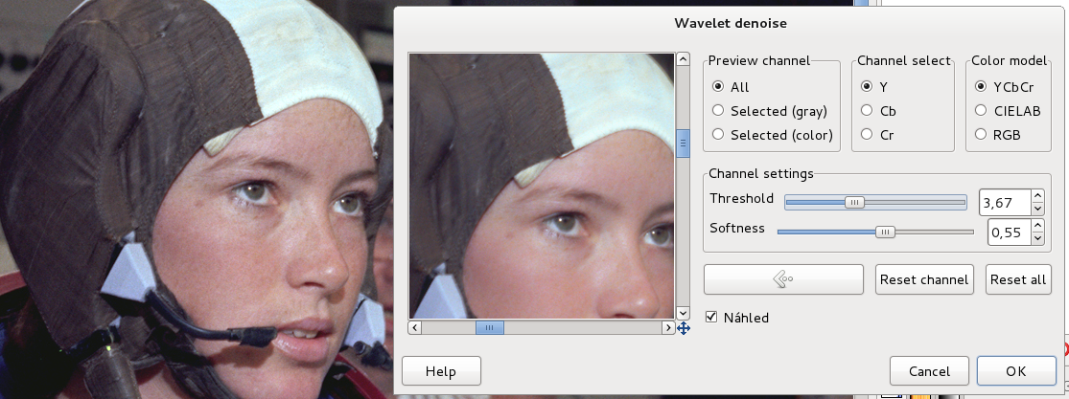
Task: Click the preview navigation cross icon
Action: pyautogui.click(x=684, y=327)
